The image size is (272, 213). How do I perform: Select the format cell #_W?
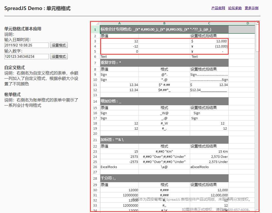[164, 123]
